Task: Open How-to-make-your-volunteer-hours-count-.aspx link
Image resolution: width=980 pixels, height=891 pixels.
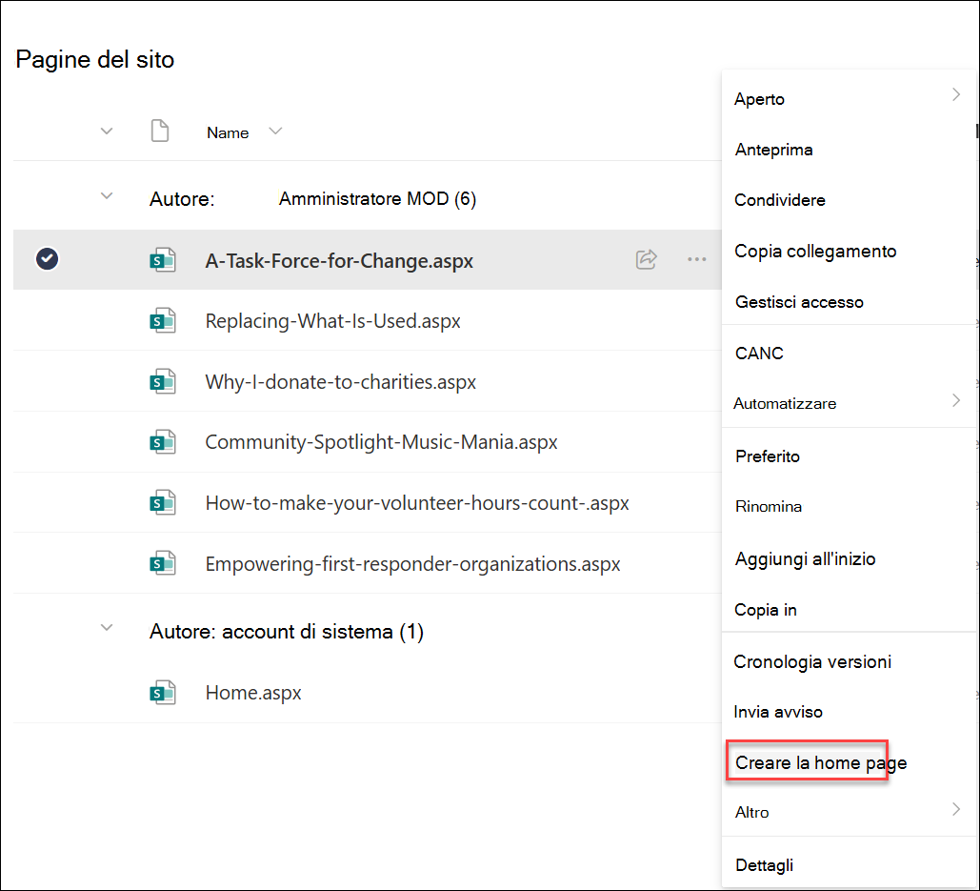Action: coord(417,503)
